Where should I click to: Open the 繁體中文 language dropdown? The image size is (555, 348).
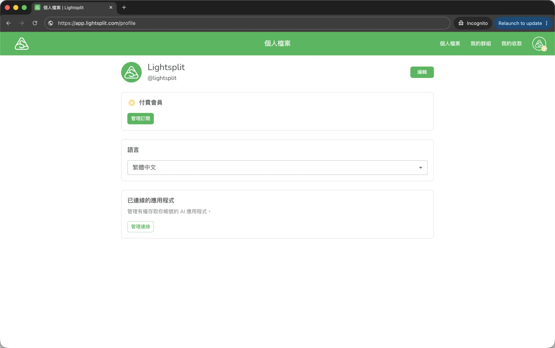click(x=277, y=168)
